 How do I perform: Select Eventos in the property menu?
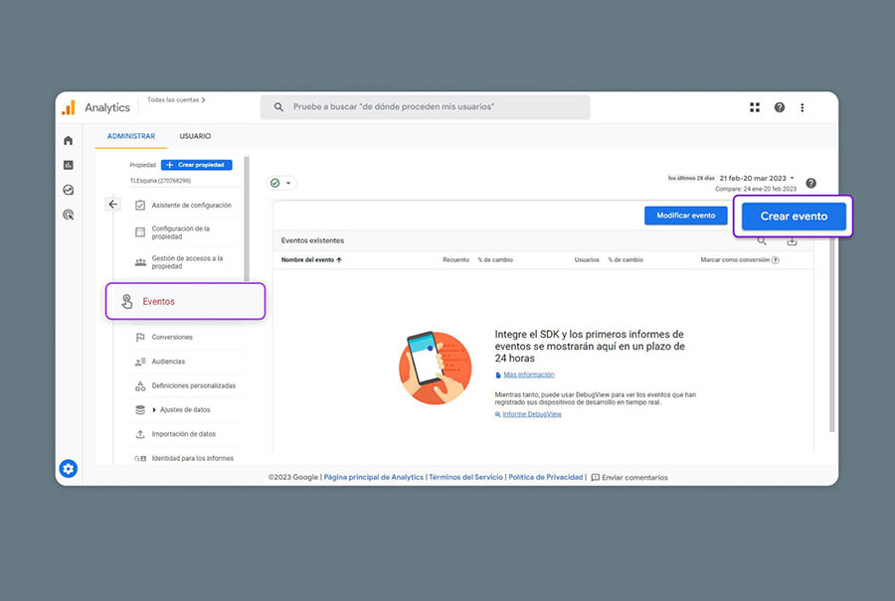pyautogui.click(x=185, y=301)
